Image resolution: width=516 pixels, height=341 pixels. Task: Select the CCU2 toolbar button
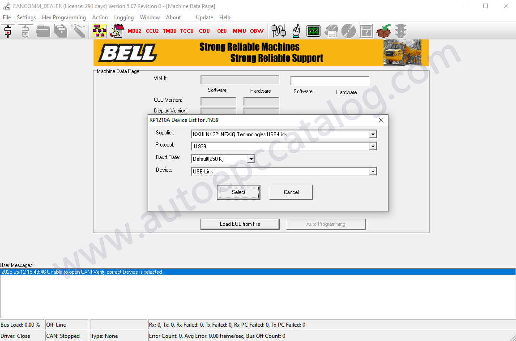pos(152,31)
